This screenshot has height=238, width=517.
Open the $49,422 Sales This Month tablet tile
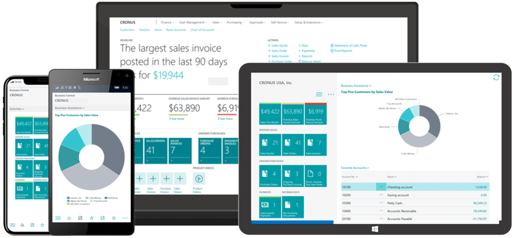click(270, 114)
